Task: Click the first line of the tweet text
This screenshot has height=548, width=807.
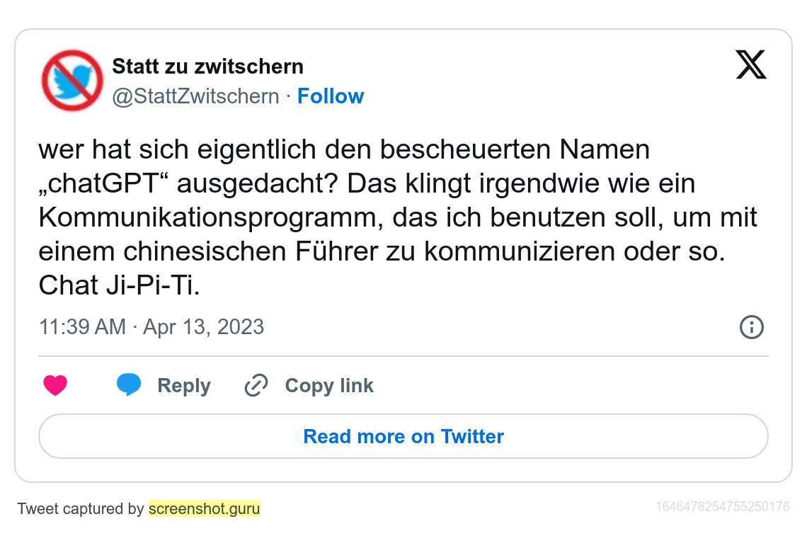Action: click(344, 150)
